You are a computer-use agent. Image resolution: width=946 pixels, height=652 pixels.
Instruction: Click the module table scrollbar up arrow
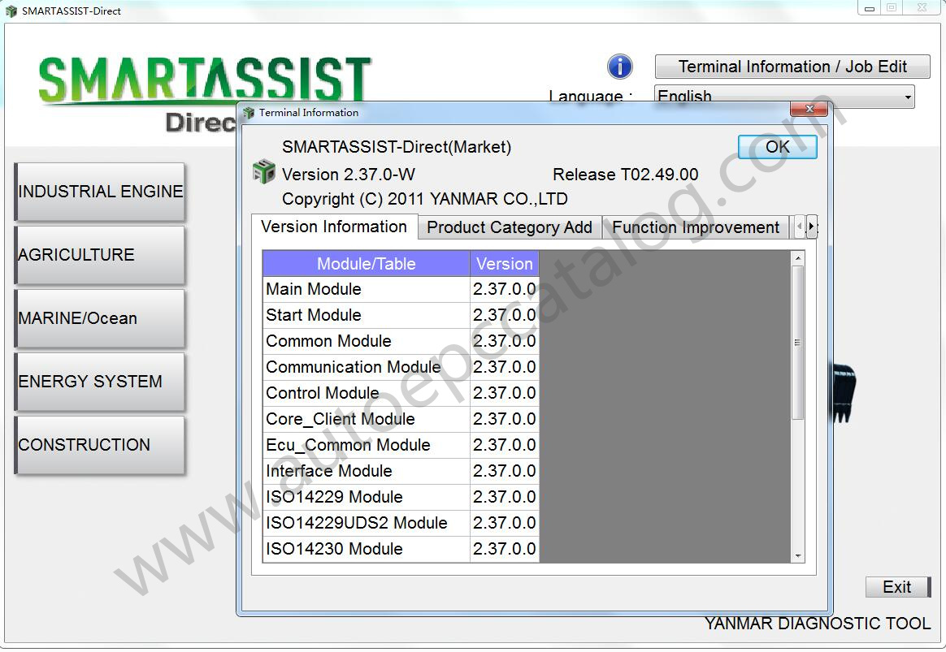point(797,258)
